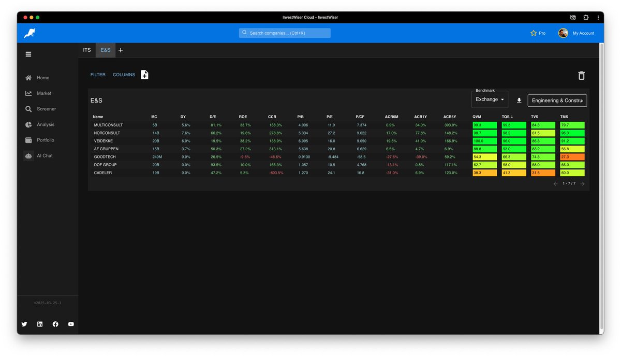Click the Pro star icon

534,33
